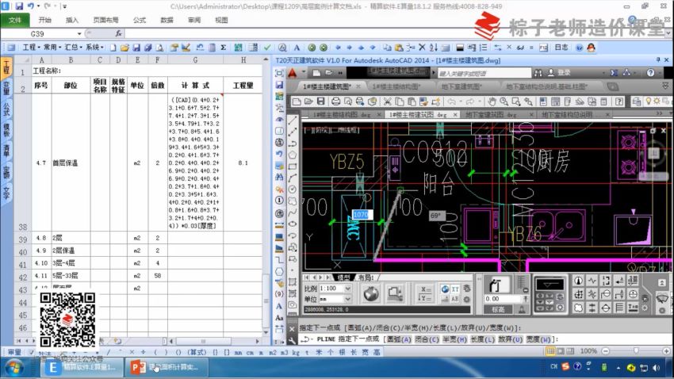Viewport: 674px width, 379px height.
Task: Click the 放弃(U) command option
Action: (x=510, y=339)
